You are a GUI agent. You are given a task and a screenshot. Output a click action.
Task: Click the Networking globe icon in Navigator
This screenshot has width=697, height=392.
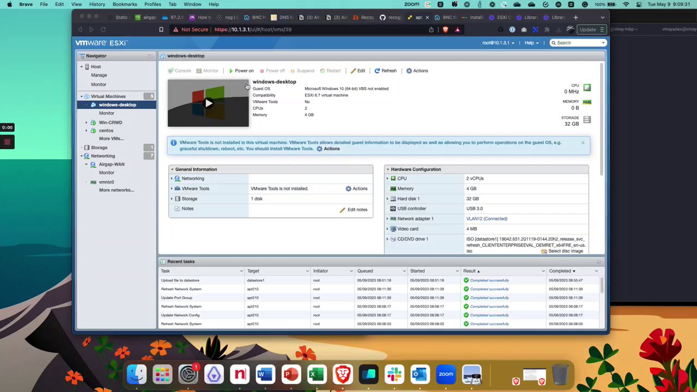pyautogui.click(x=87, y=156)
